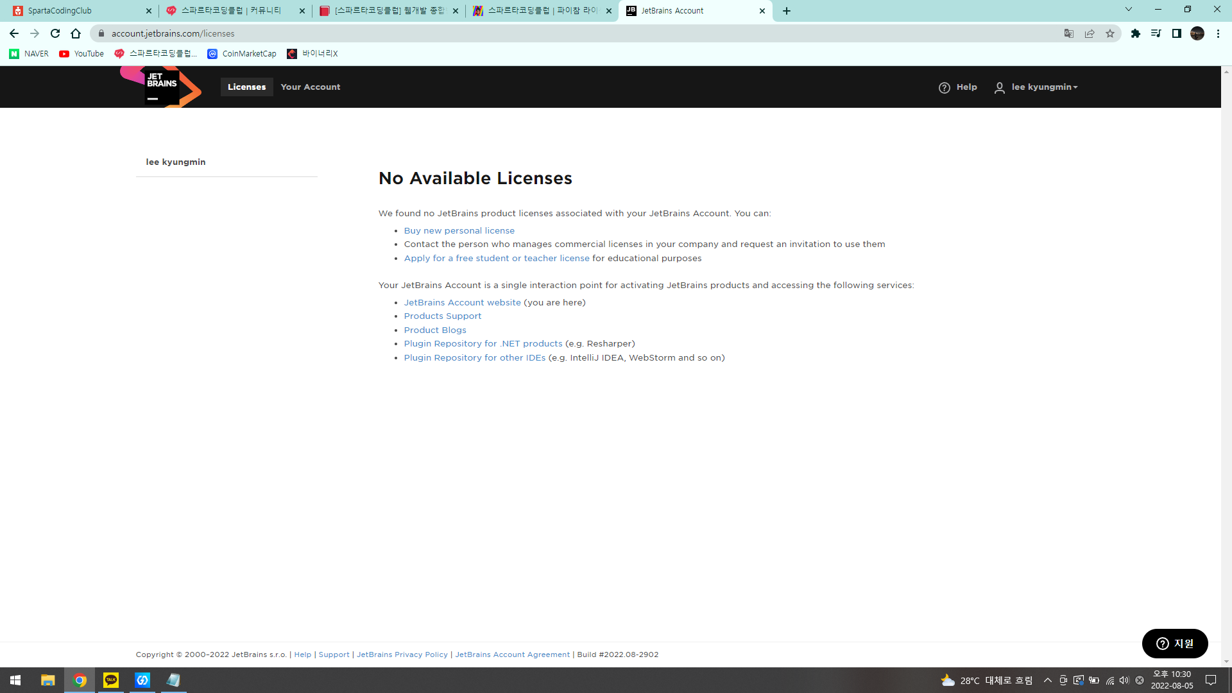1232x693 pixels.
Task: Launch File Explorer from the taskbar
Action: (48, 680)
